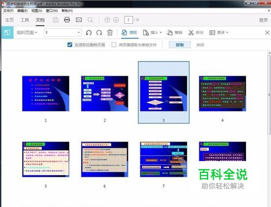Open the 窗口(W) menu
This screenshot has width=271, height=207.
pyautogui.click(x=52, y=11)
